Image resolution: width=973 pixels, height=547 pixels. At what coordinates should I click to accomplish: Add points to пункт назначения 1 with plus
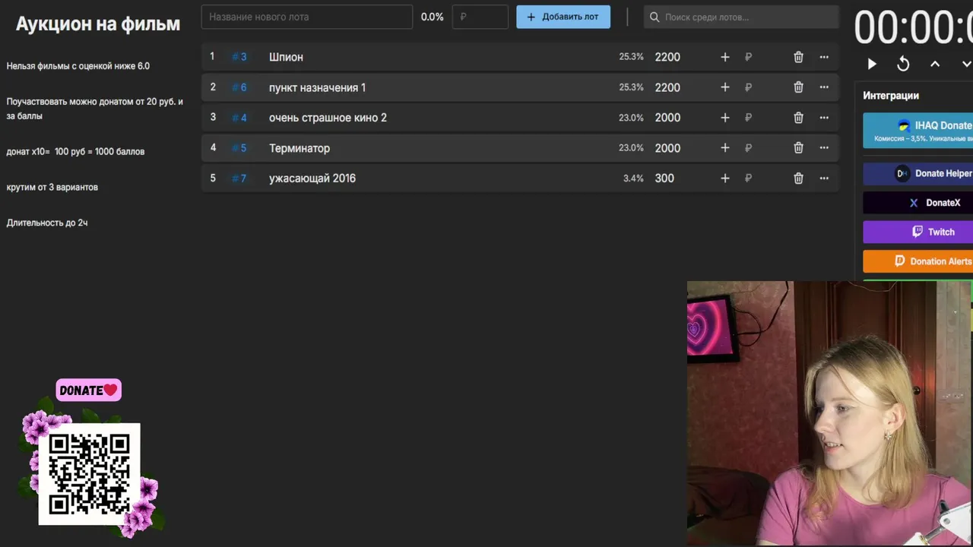click(724, 87)
